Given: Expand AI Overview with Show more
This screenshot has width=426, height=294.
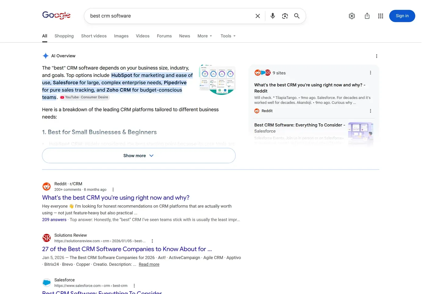Looking at the screenshot, I should (139, 156).
